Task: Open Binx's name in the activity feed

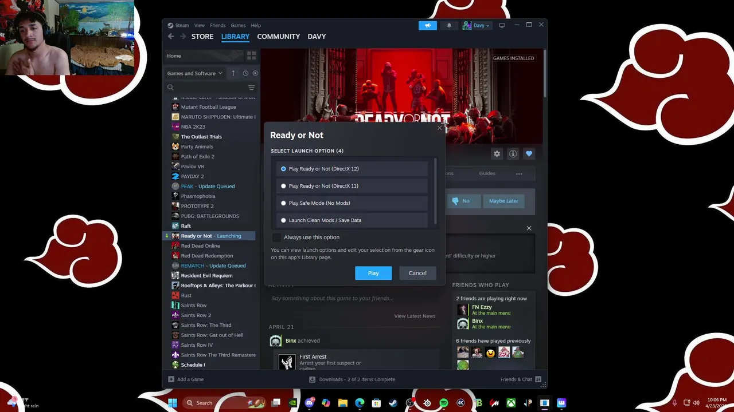Action: 291,340
